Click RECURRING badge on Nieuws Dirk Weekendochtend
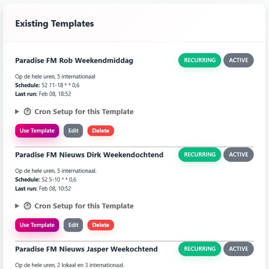The width and height of the screenshot is (269, 269). 200,155
